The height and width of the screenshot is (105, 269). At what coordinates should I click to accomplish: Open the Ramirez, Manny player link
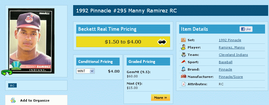click(x=232, y=47)
